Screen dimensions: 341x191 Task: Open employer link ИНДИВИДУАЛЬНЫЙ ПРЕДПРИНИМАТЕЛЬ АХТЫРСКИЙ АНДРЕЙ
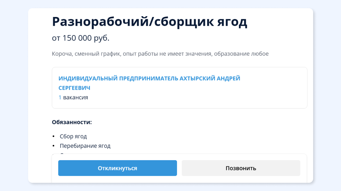pos(149,78)
